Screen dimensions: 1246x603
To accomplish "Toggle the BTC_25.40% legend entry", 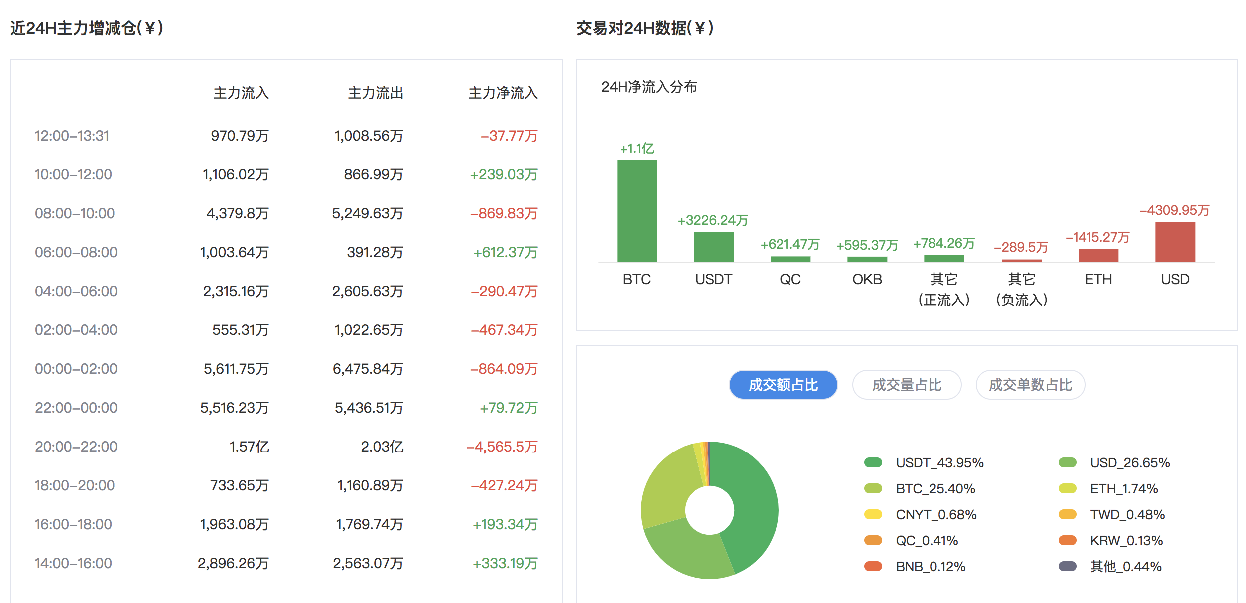I will tap(873, 489).
